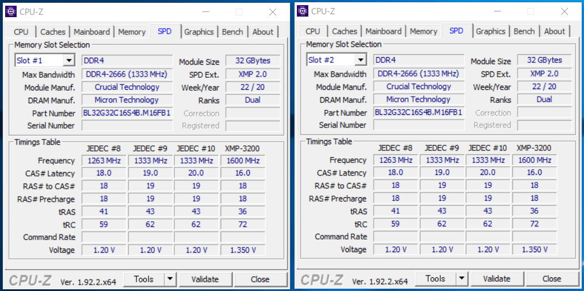Click JEDEC #8 tRAS value 41, right window

pyautogui.click(x=395, y=211)
